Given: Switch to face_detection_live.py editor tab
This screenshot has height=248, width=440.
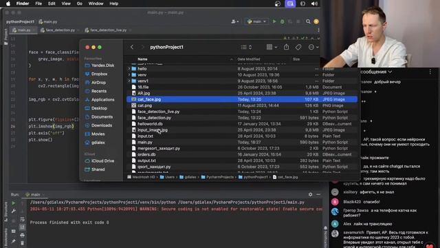Looking at the screenshot, I should pos(108,30).
